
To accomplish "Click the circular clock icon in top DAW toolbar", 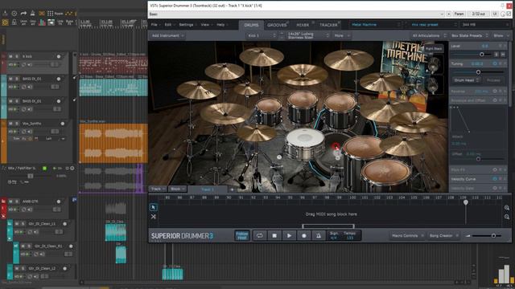I will coord(14,14).
